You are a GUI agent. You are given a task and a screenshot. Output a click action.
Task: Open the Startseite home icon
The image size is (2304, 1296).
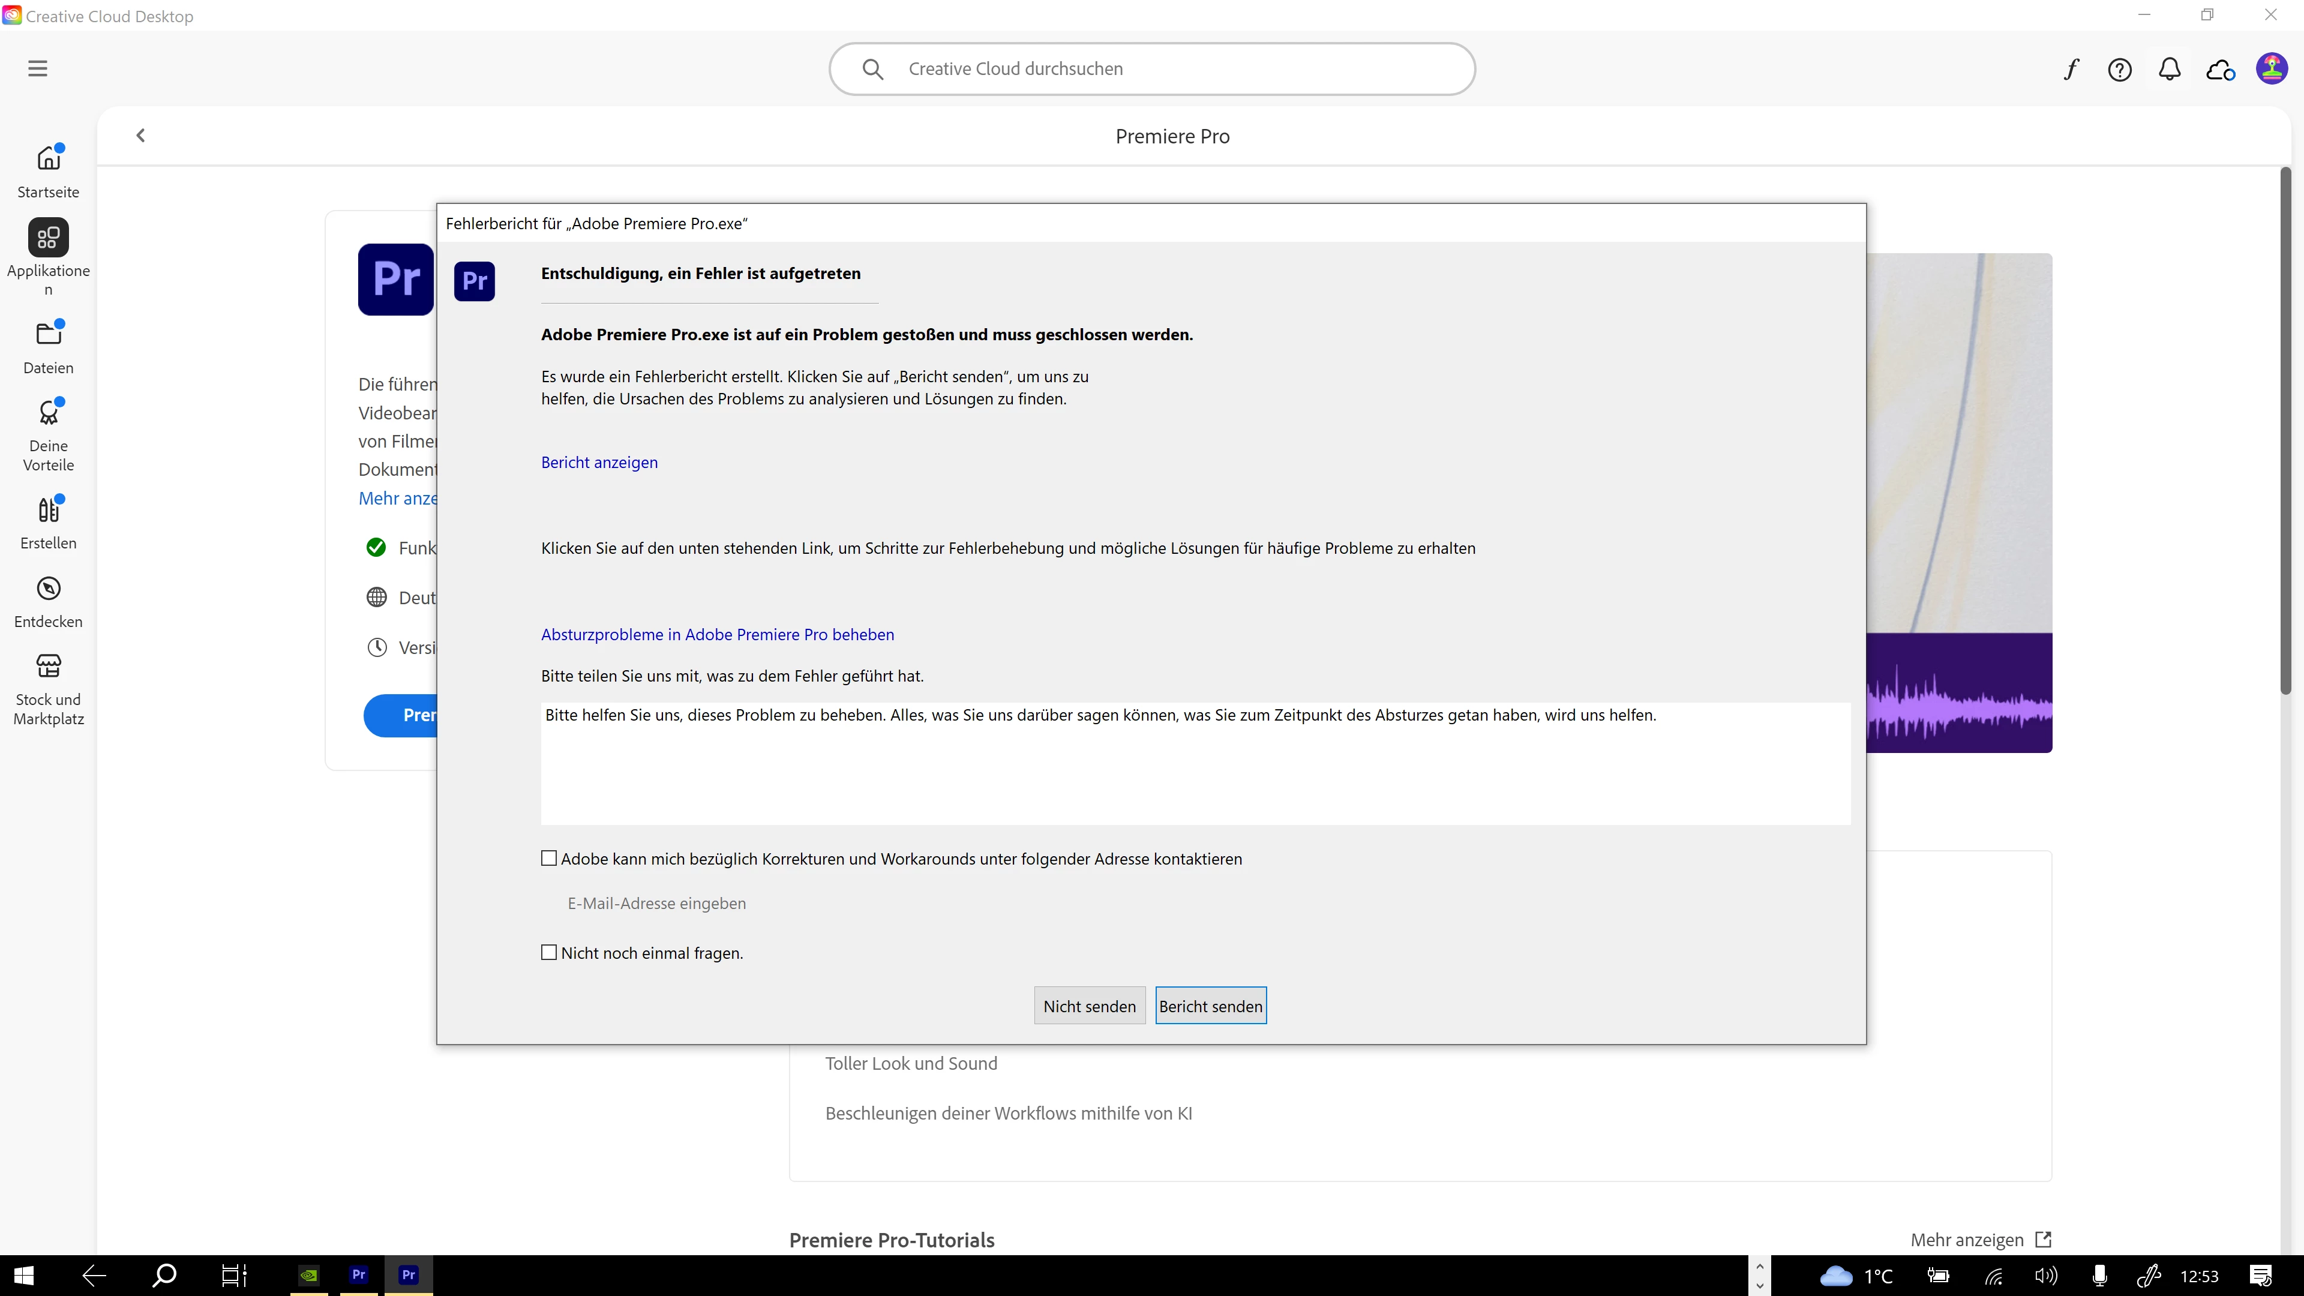click(x=48, y=159)
